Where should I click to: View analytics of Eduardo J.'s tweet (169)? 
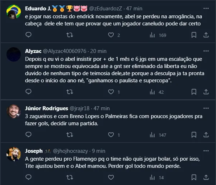click(152, 35)
